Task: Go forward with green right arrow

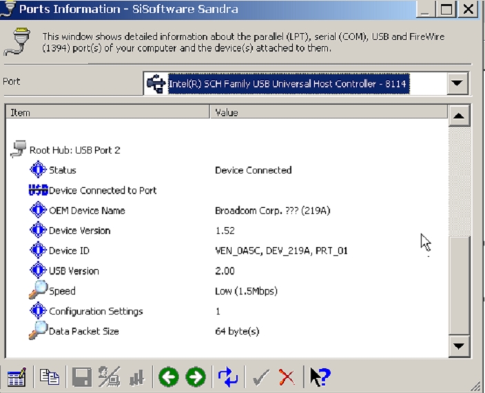Action: point(196,377)
